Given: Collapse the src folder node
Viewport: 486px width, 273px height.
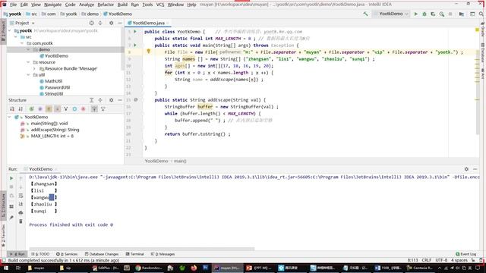Looking at the screenshot, I should 15,37.
